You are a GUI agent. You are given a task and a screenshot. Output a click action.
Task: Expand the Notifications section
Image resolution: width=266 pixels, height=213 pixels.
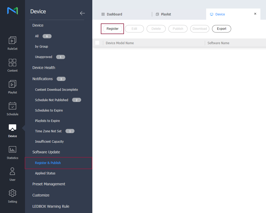(43, 79)
